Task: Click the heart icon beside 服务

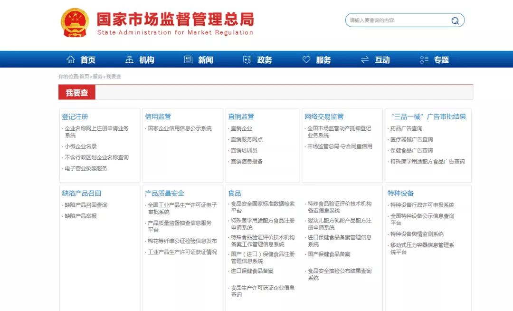Action: pyautogui.click(x=306, y=59)
